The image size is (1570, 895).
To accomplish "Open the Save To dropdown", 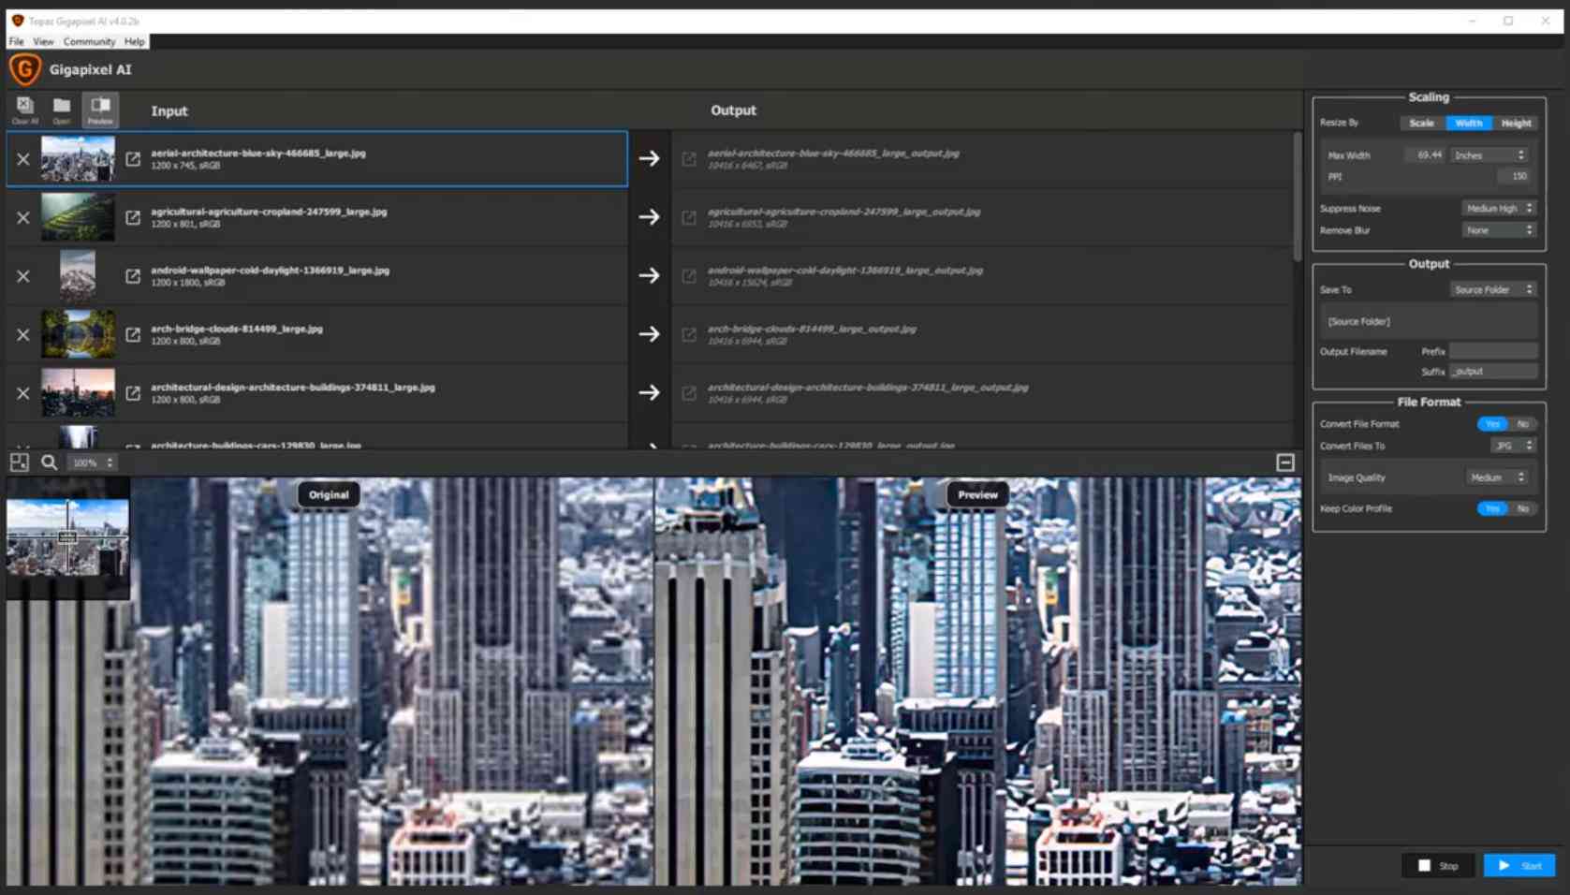I will 1493,289.
